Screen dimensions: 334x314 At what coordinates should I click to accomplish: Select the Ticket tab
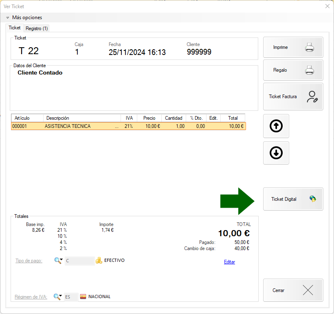15,28
